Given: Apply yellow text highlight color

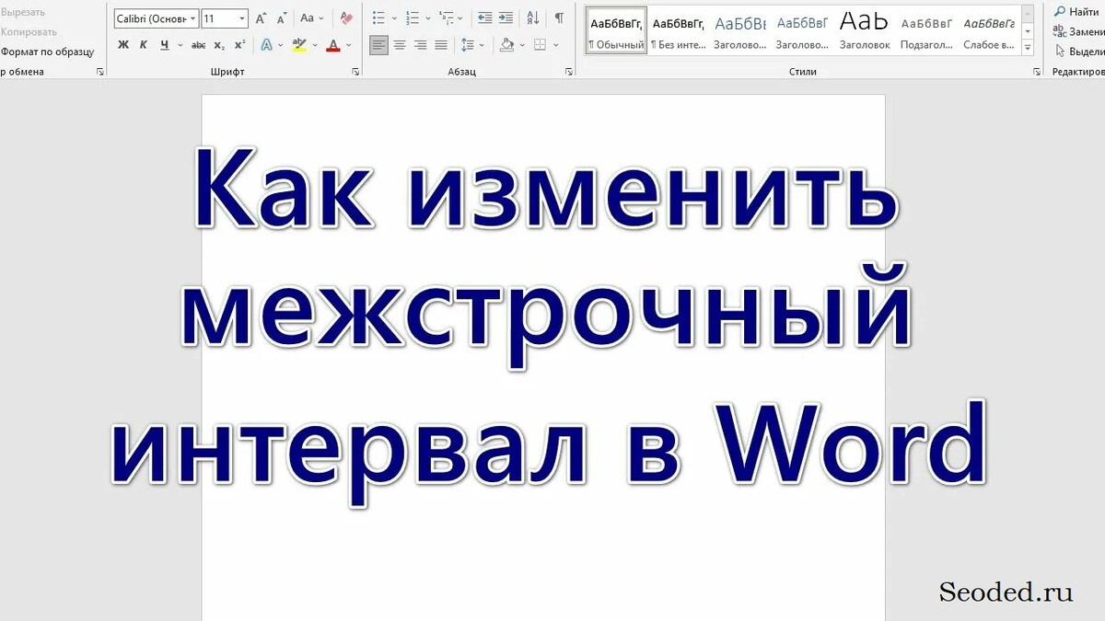Looking at the screenshot, I should coord(298,45).
